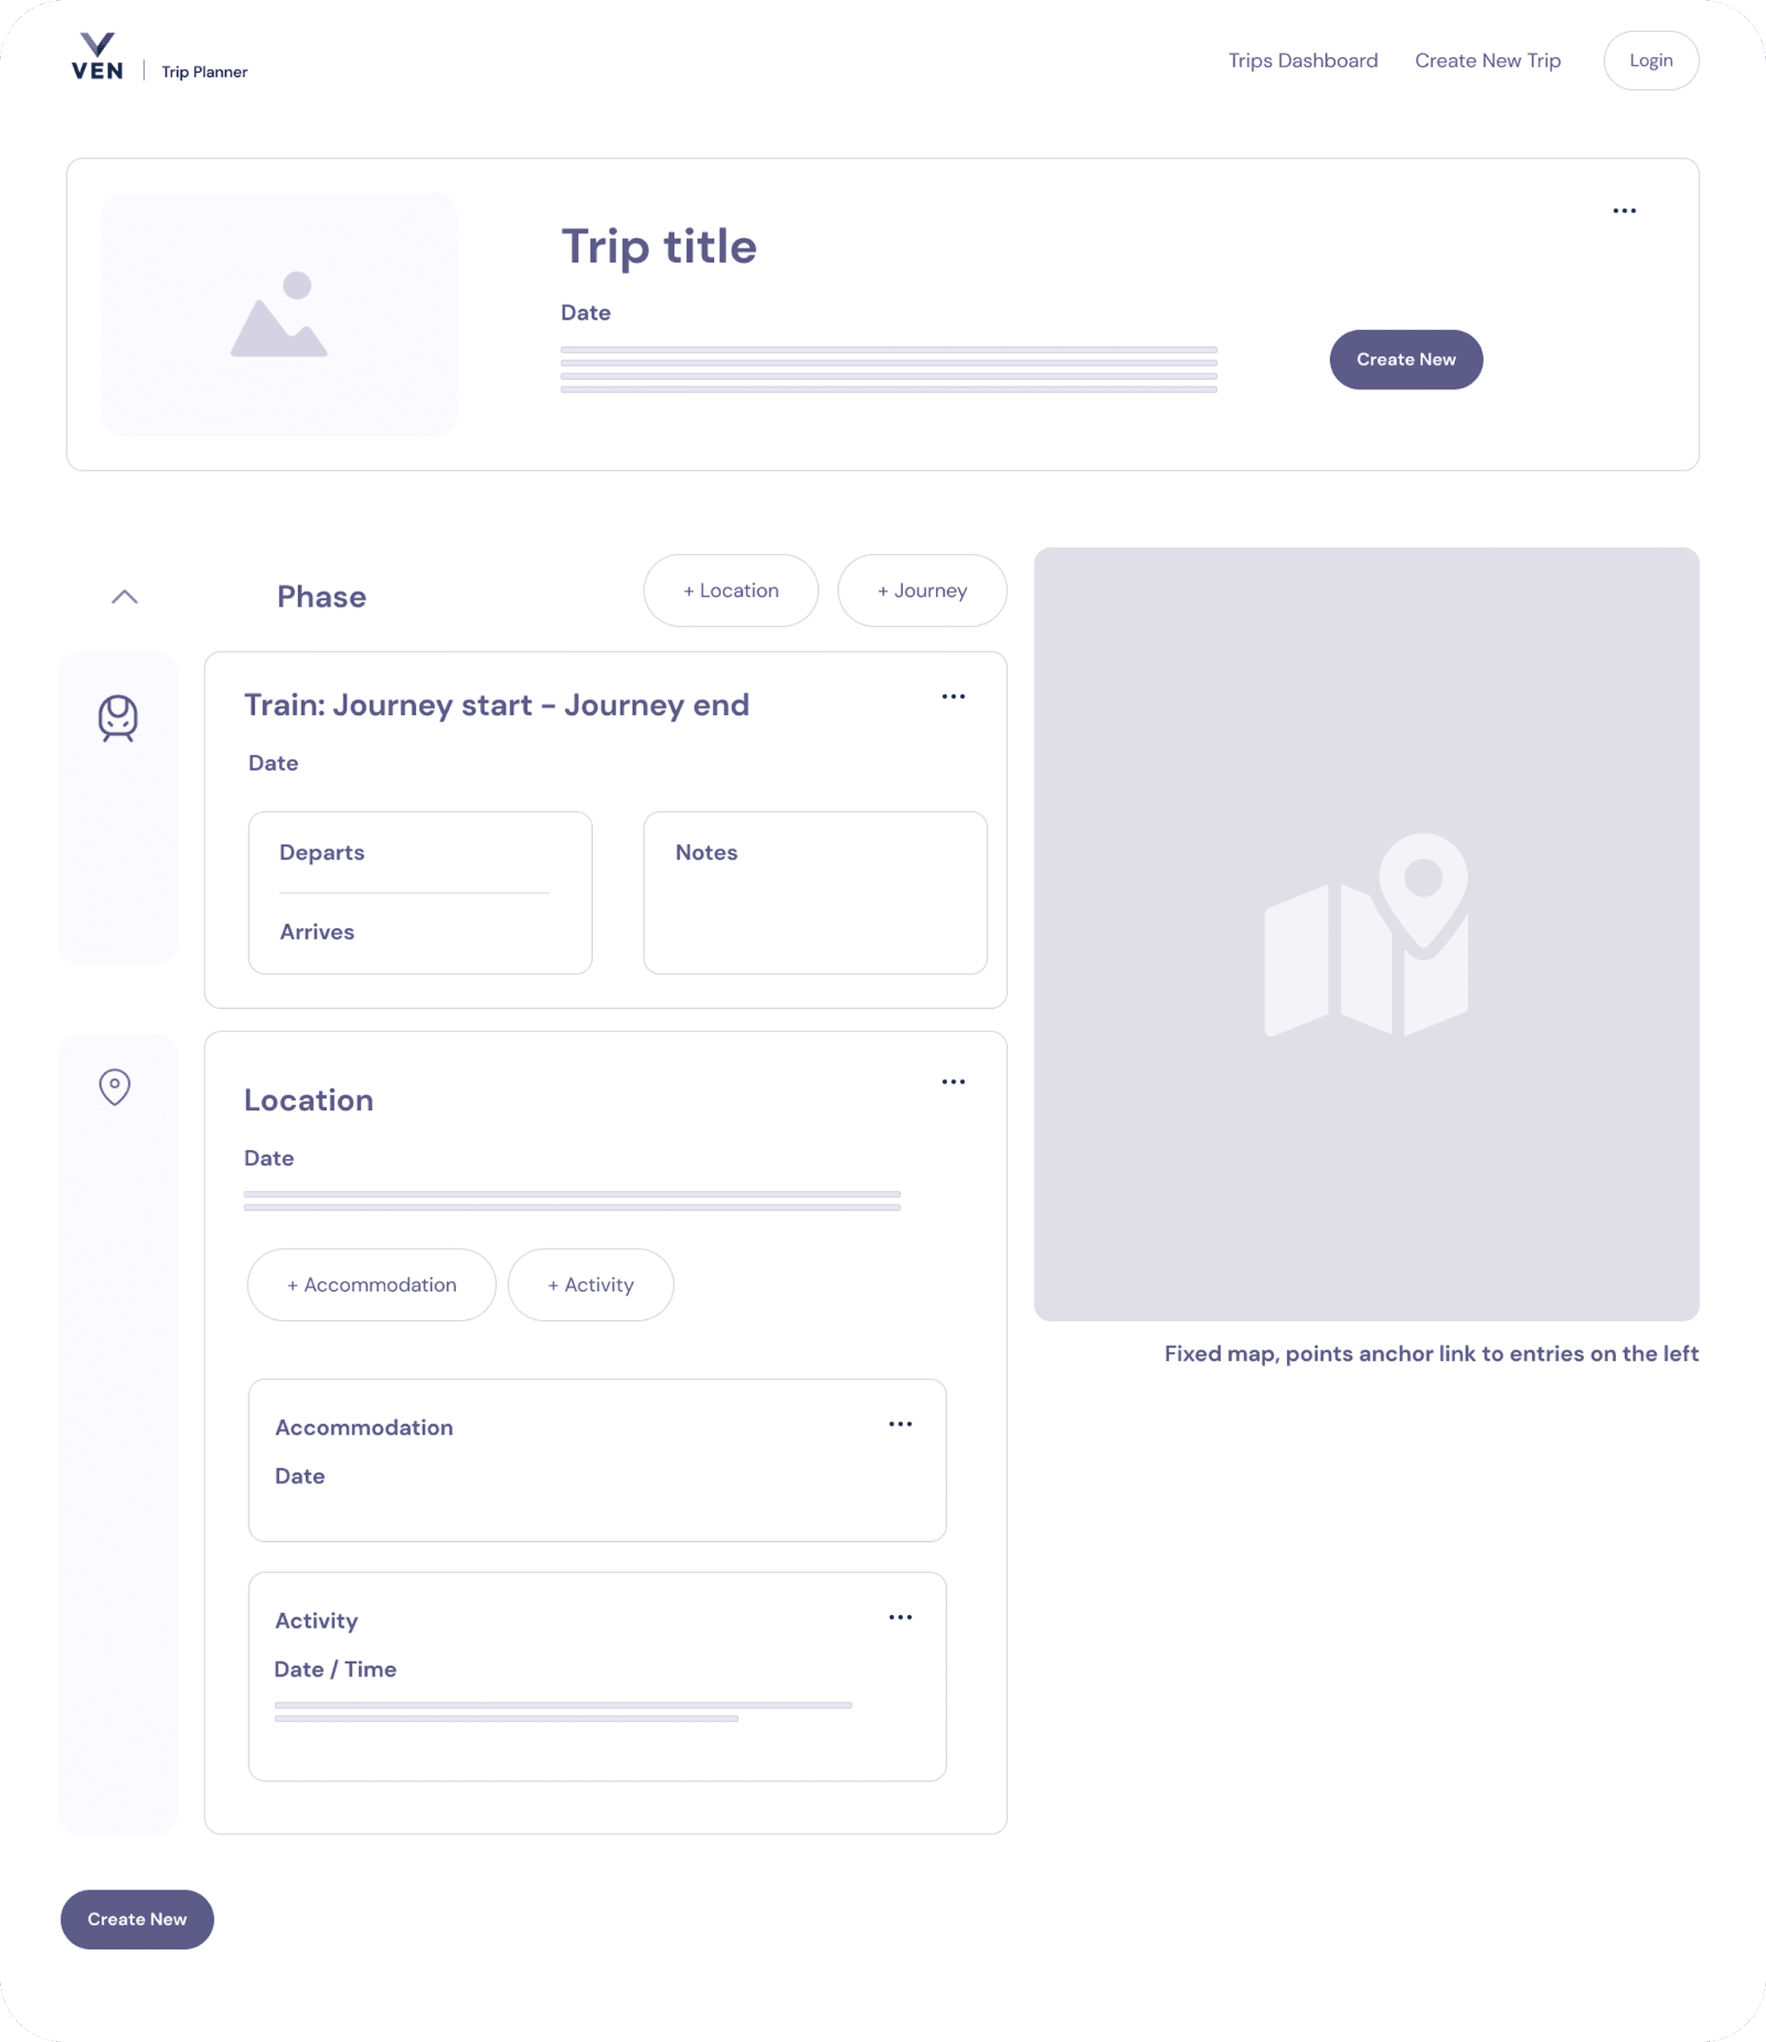Click the + Activity button
The image size is (1766, 2042).
point(591,1284)
